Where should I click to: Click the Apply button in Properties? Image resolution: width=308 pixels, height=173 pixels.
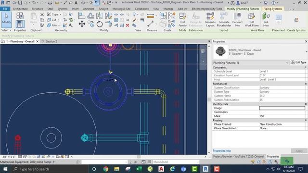point(299,150)
